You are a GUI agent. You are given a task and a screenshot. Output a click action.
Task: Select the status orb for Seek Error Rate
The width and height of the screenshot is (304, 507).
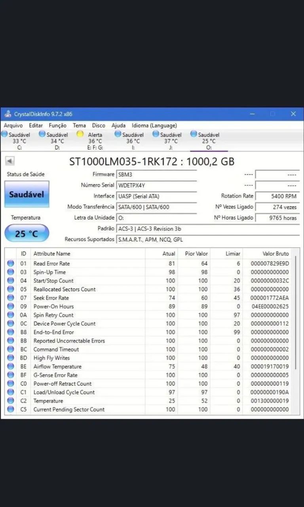[11, 298]
